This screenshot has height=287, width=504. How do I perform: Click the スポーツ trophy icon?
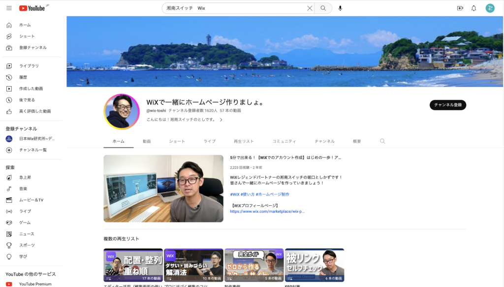click(x=9, y=245)
